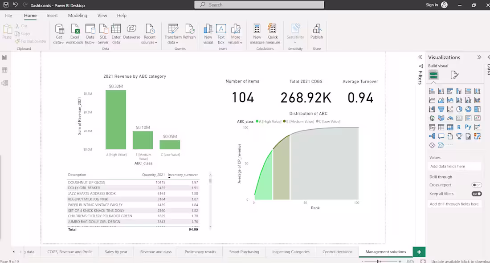Pick the map visualization
Viewport: 490px width, 263px height.
[x=432, y=118]
